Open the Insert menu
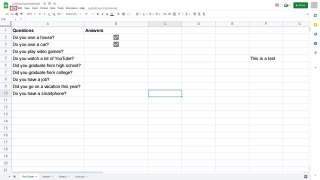Viewport: 320px width, 180px height. click(x=35, y=8)
